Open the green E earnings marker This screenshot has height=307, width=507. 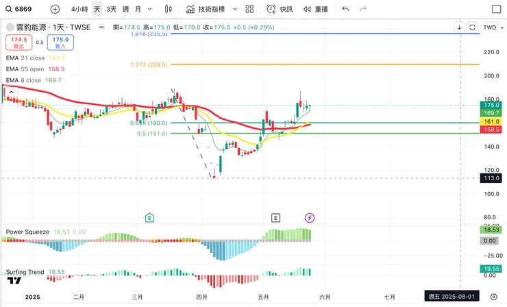(x=149, y=218)
